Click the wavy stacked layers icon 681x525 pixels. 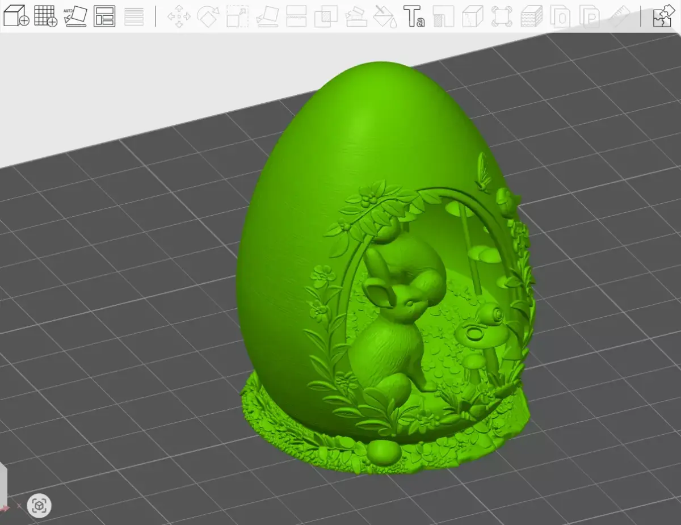(x=532, y=16)
